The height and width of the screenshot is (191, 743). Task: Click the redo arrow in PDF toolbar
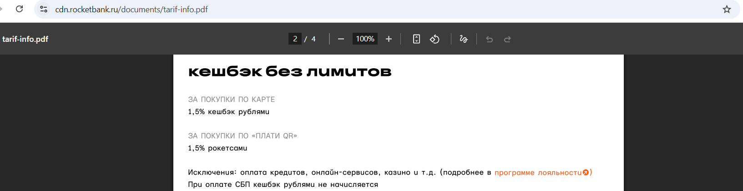(507, 39)
